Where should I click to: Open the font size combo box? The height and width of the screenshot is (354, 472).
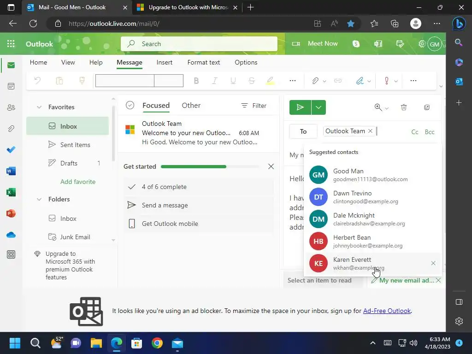169,81
